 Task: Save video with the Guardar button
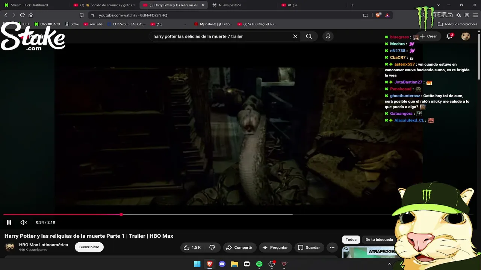click(x=309, y=247)
